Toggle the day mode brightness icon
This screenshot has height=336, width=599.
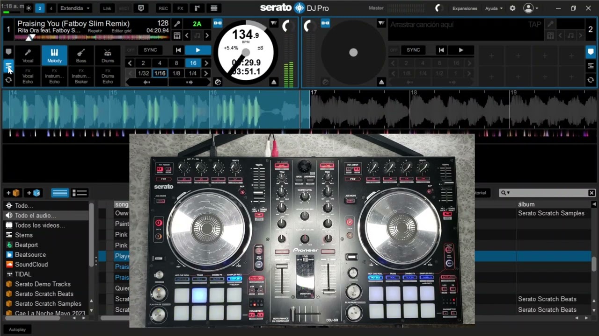click(x=29, y=8)
